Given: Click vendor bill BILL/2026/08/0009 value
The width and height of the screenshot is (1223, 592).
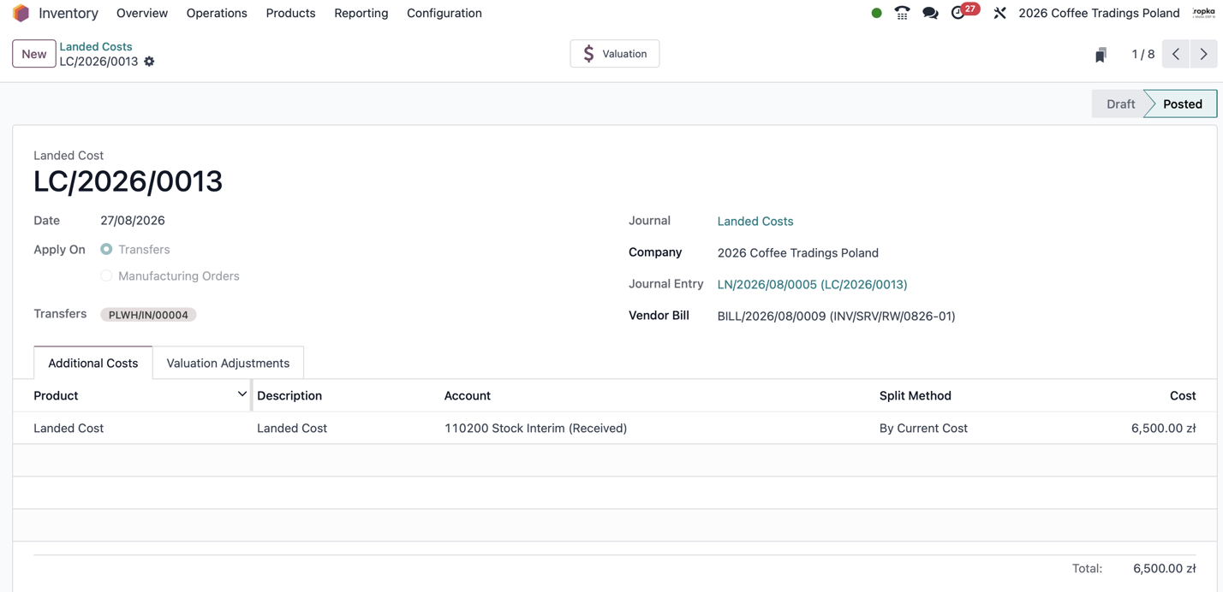Looking at the screenshot, I should click(836, 316).
